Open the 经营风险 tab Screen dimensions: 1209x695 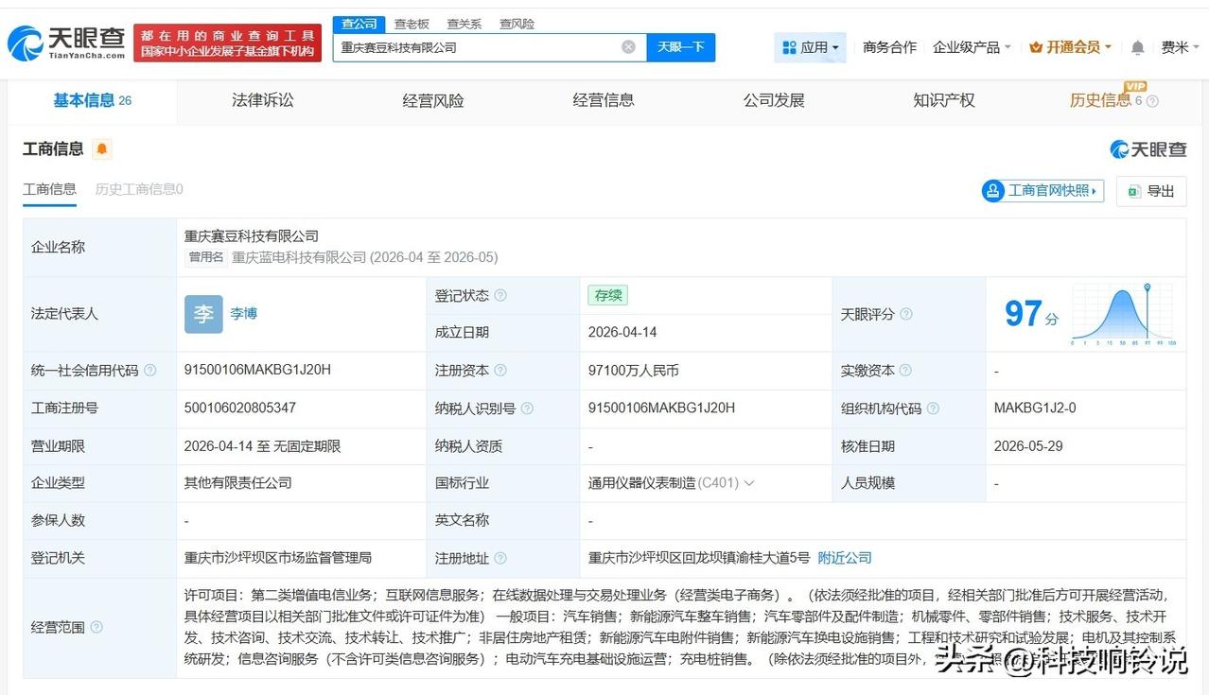point(433,100)
